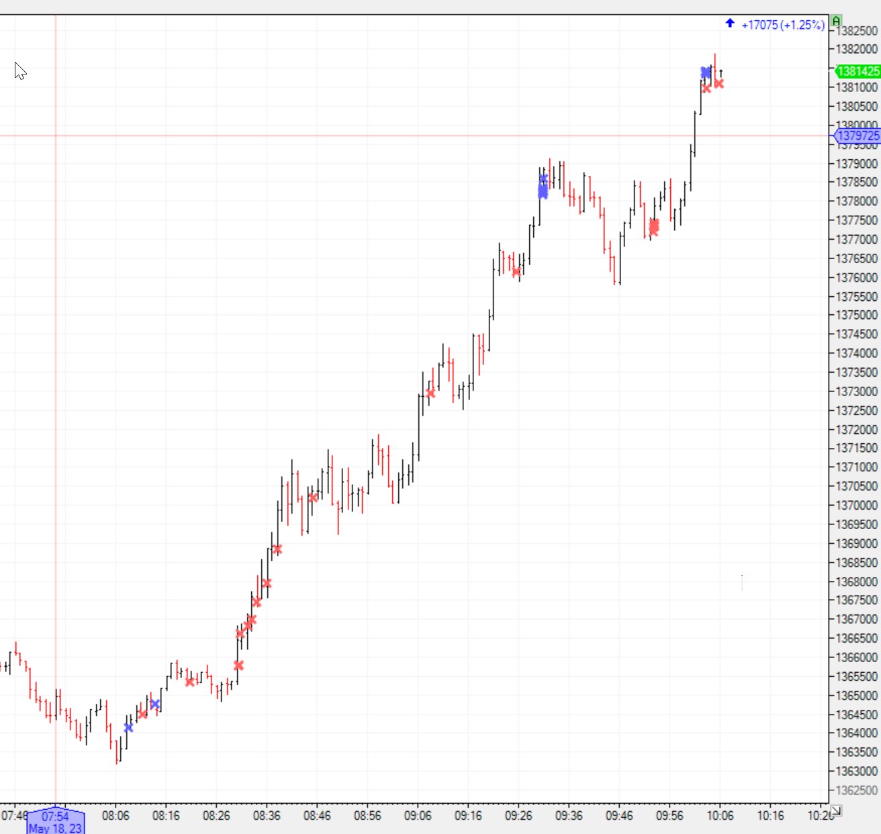The height and width of the screenshot is (834, 881).
Task: Click price axis label 1377500
Action: point(857,220)
